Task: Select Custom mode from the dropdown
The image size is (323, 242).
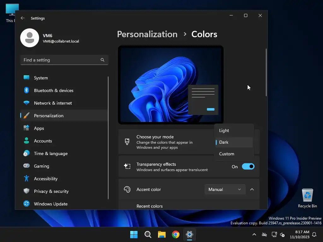Action: click(234, 154)
